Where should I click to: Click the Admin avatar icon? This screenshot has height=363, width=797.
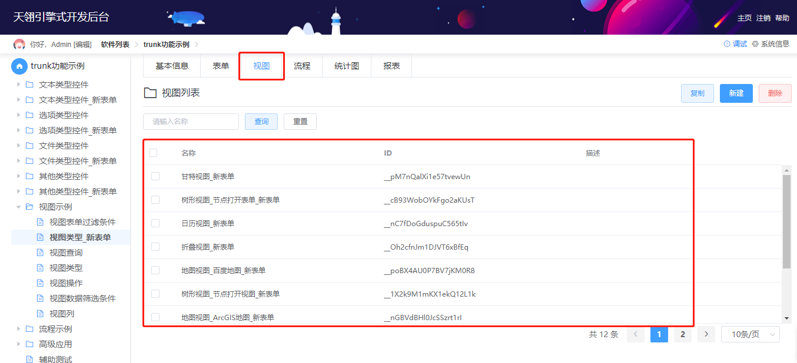click(19, 45)
